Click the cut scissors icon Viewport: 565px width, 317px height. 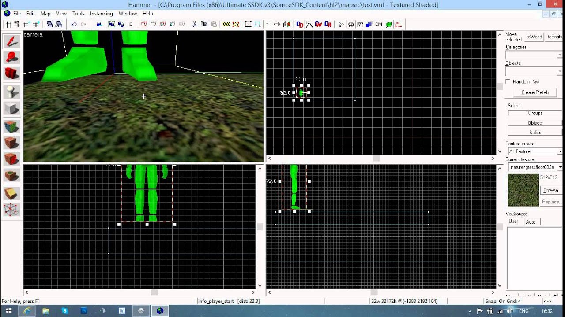click(x=194, y=24)
